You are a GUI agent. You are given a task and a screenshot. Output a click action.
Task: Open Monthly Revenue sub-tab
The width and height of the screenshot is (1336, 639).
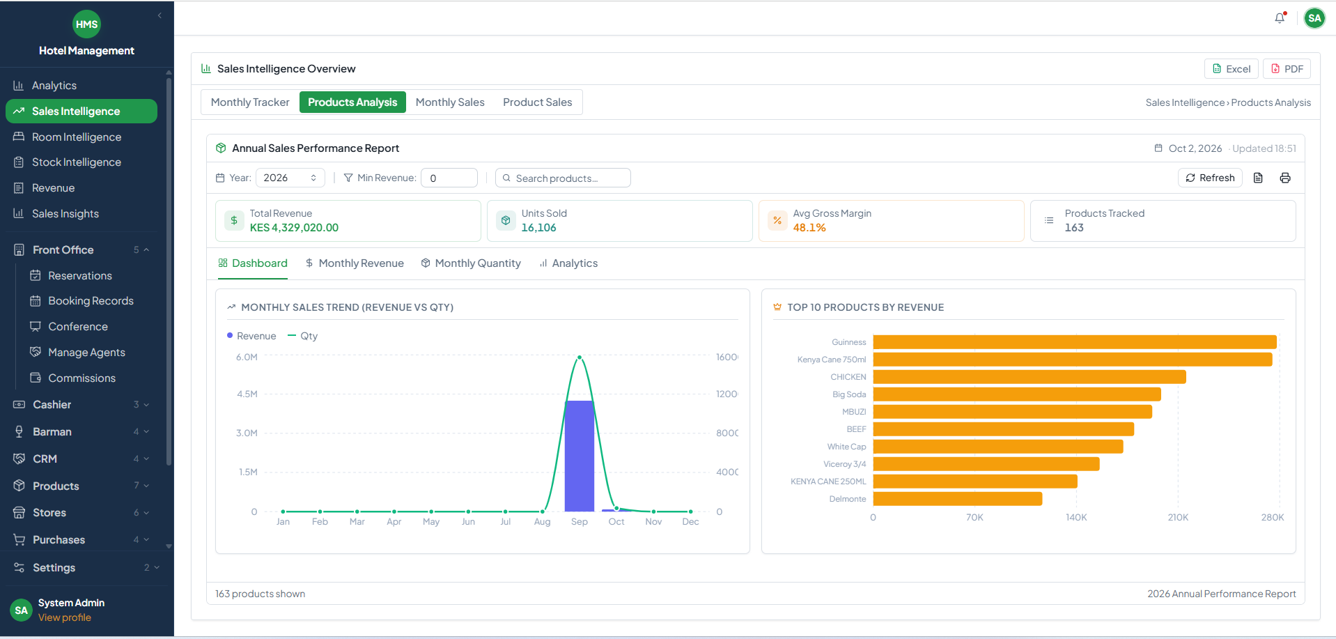tap(355, 263)
